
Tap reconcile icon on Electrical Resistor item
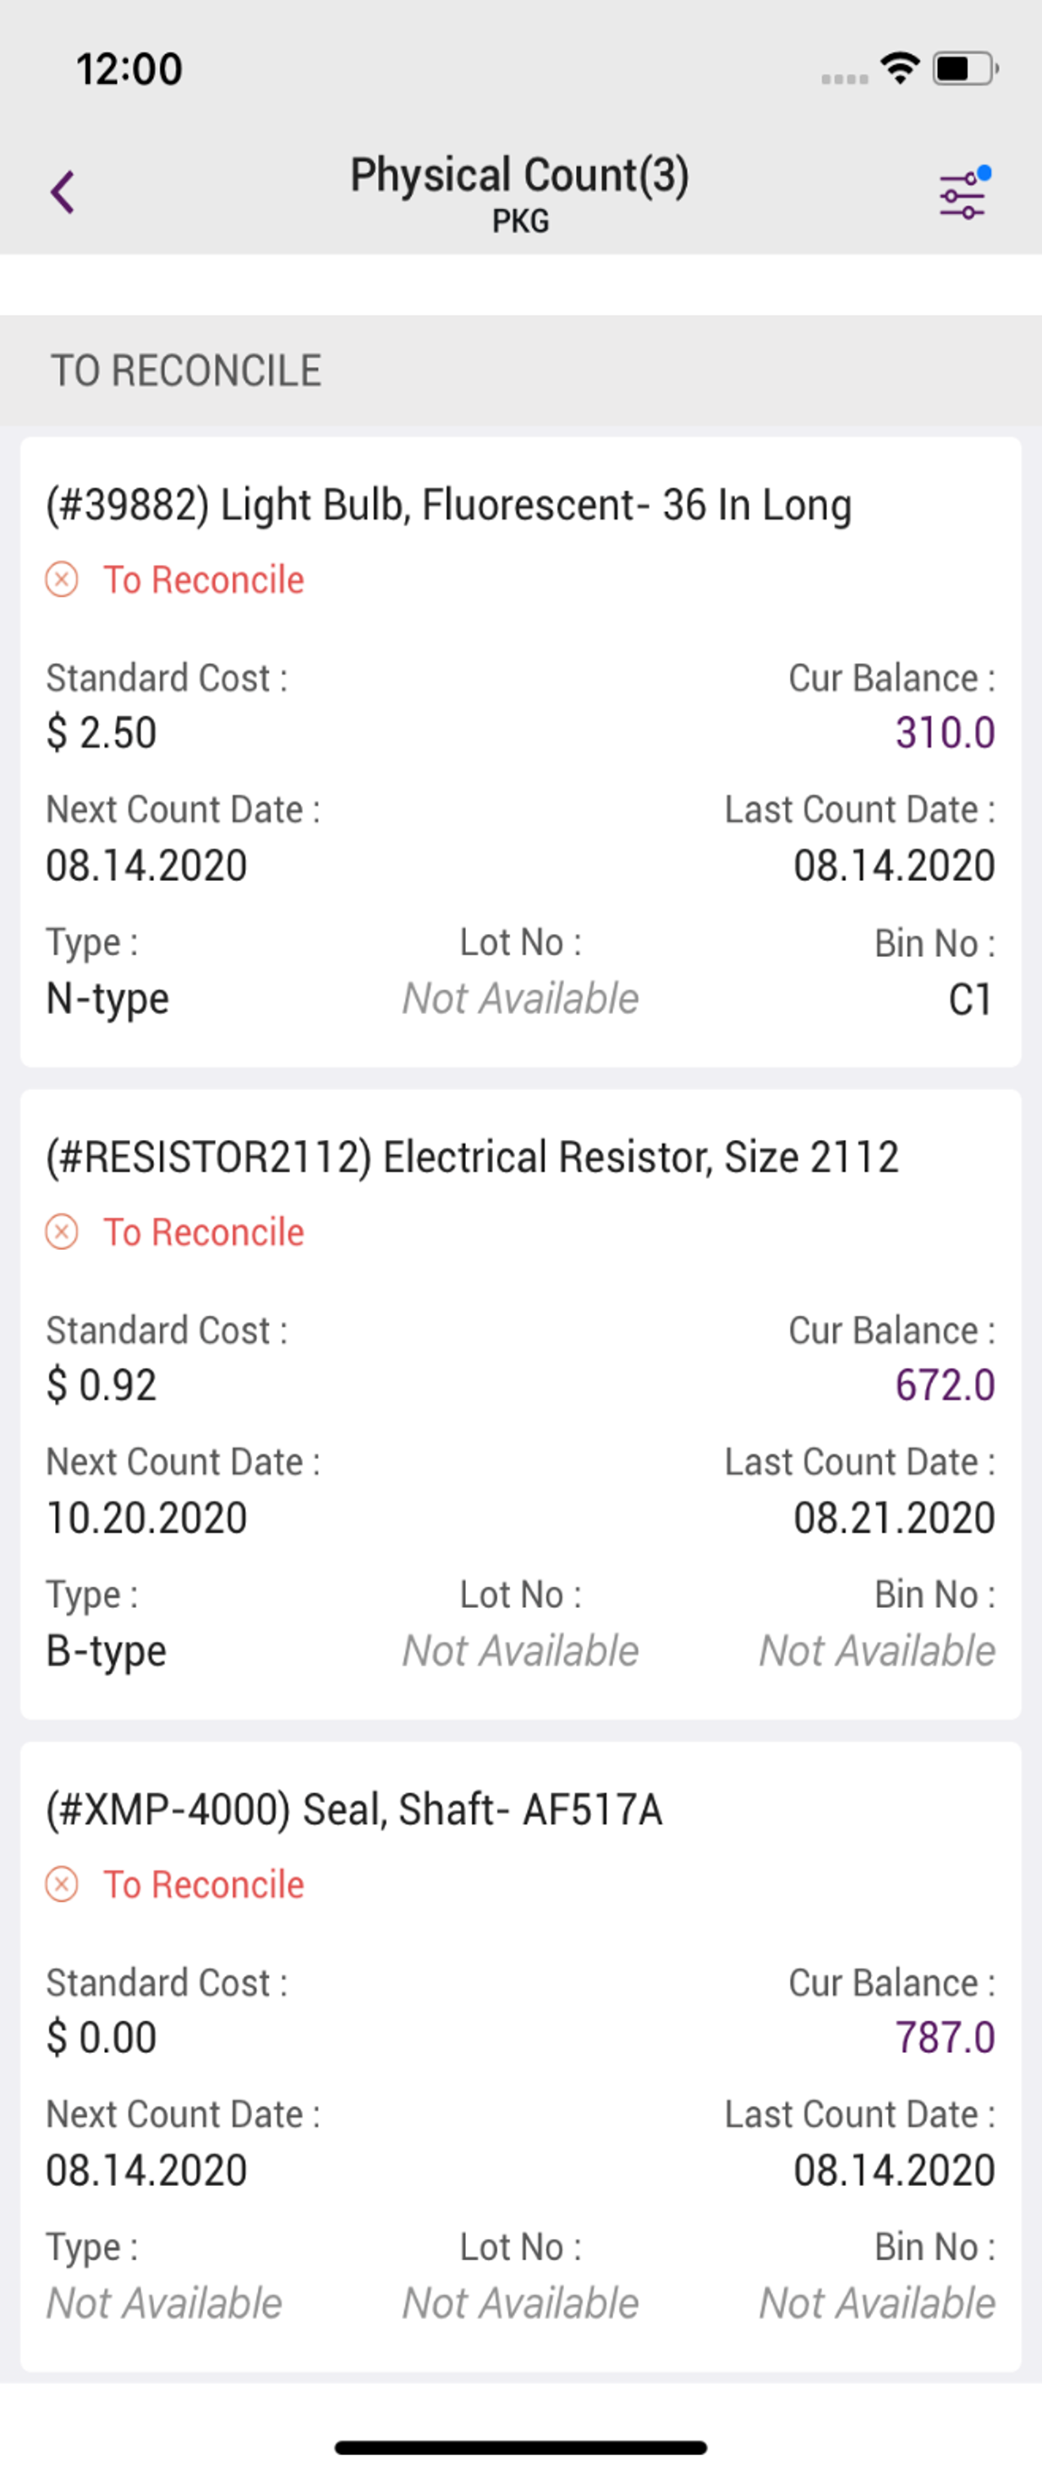pos(63,1233)
